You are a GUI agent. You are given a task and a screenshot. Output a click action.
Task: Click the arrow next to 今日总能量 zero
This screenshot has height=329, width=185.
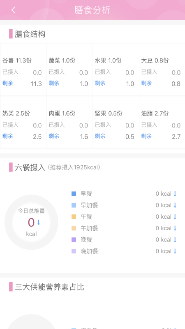tap(39, 222)
